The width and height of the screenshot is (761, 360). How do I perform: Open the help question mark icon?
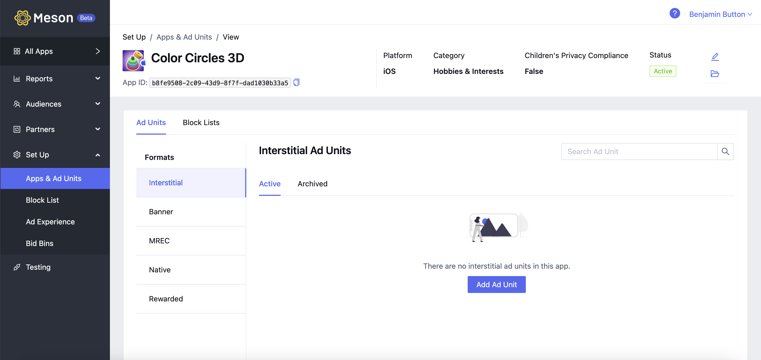coord(674,13)
